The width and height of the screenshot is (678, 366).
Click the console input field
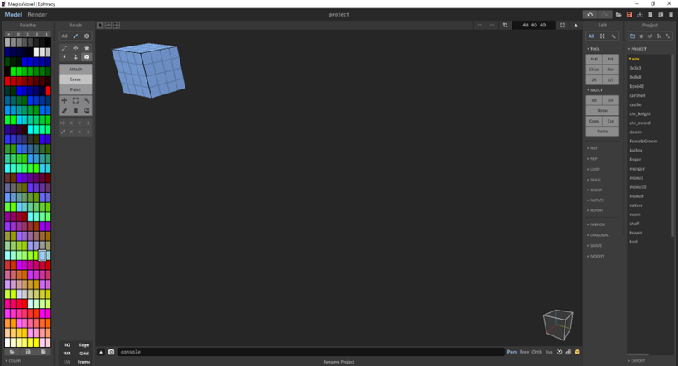click(306, 352)
